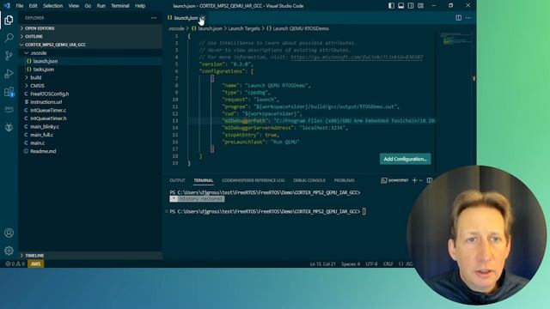The width and height of the screenshot is (550, 309).
Task: Click the Add Configuration button
Action: (x=405, y=159)
